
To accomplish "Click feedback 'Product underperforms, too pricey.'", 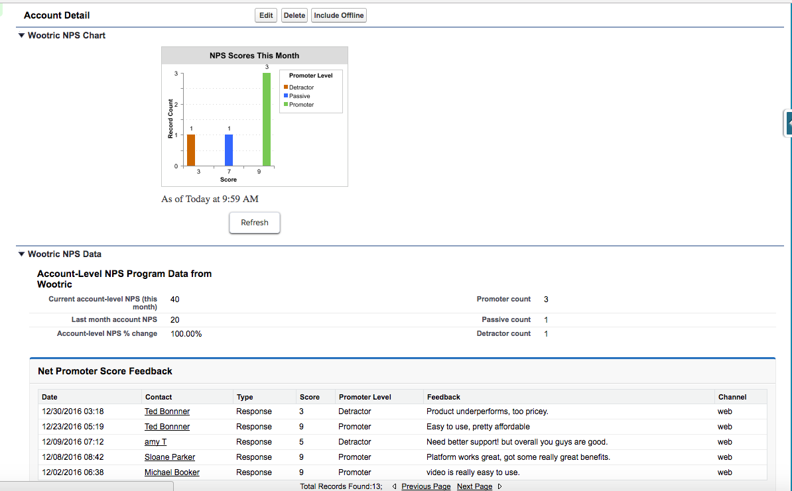I will tap(488, 411).
